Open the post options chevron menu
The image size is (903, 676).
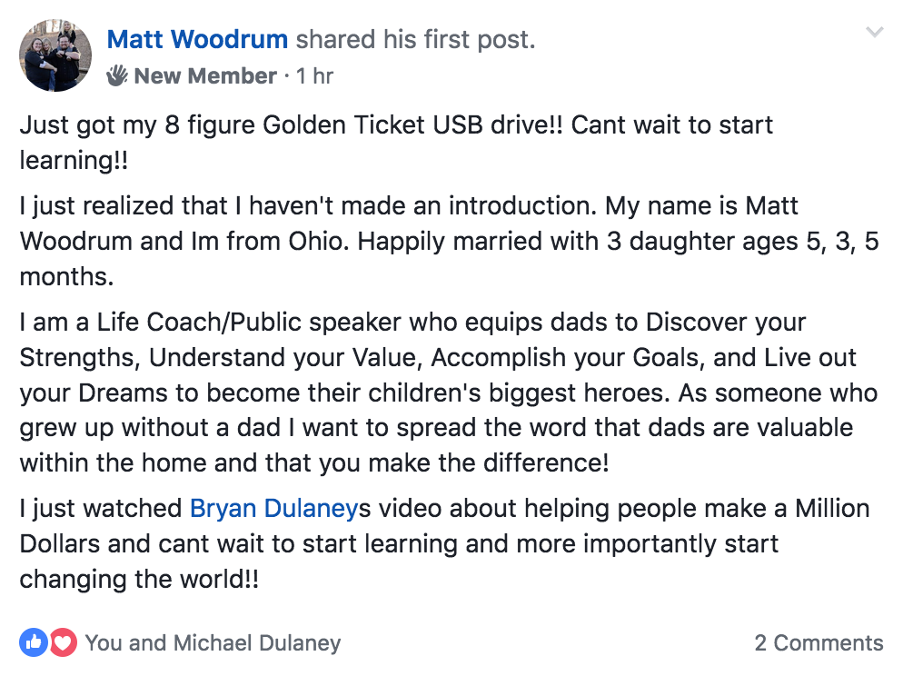pos(875,32)
